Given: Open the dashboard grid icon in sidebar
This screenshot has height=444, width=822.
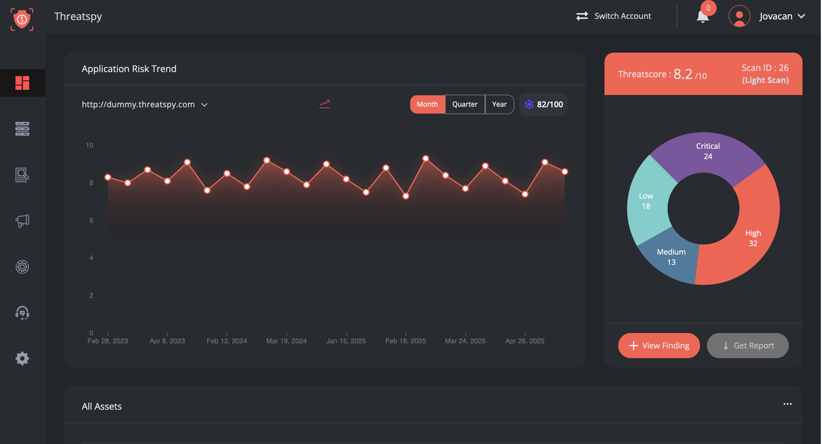Looking at the screenshot, I should [22, 83].
